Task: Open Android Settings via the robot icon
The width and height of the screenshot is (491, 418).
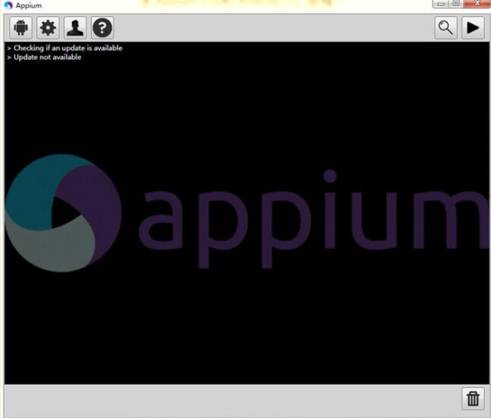Action: click(x=20, y=27)
